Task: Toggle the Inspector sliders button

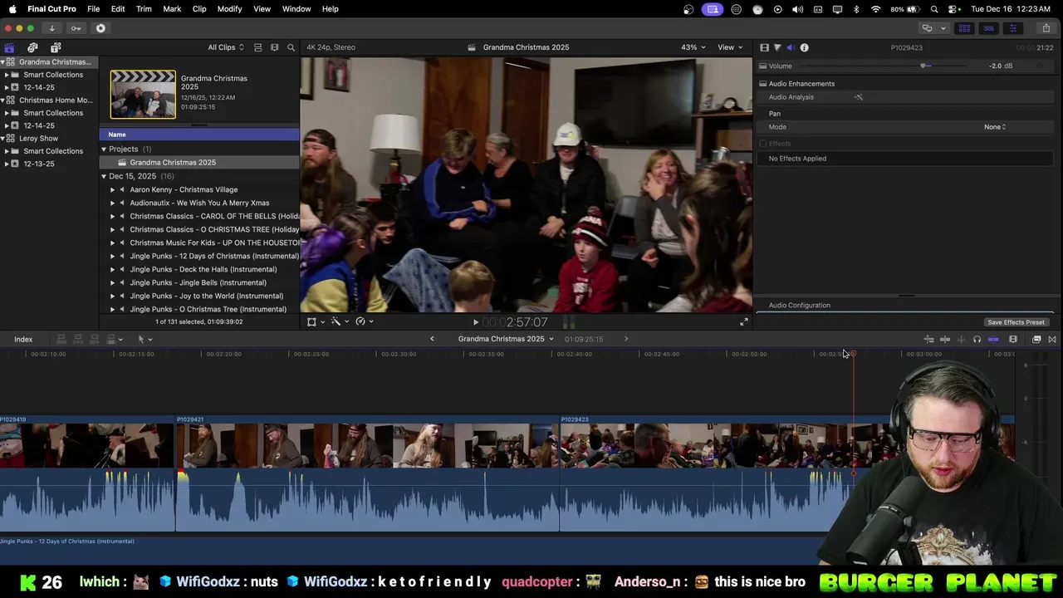Action: coord(1012,28)
